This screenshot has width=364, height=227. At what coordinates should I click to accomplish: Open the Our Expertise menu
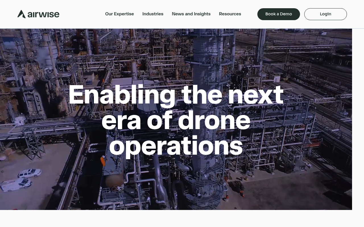[x=119, y=14]
